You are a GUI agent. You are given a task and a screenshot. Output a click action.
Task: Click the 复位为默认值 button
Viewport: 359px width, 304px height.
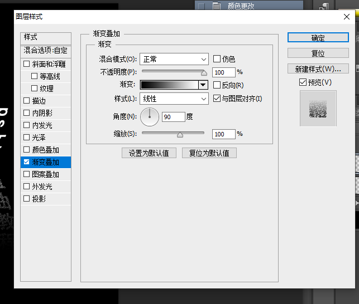coord(209,153)
